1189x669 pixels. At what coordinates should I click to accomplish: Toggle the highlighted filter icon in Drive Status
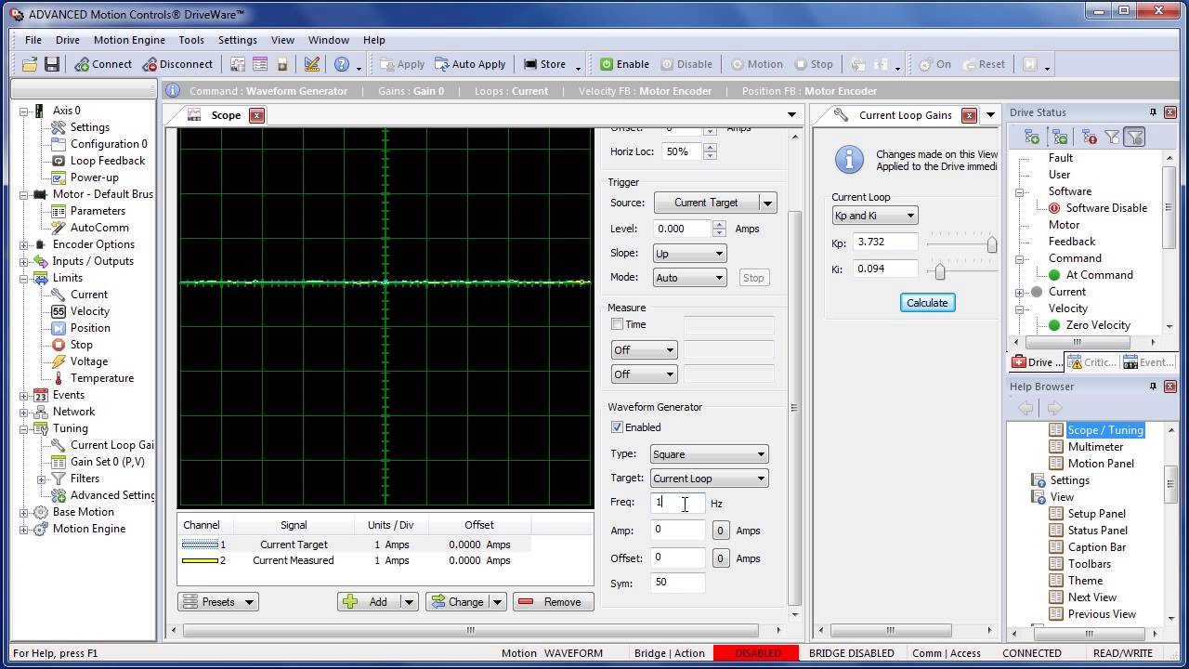click(1133, 137)
